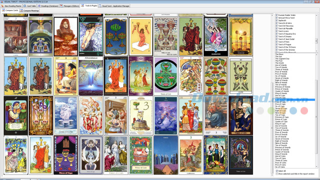
Task: Click the card list scroll-down arrow
Action: point(316,166)
